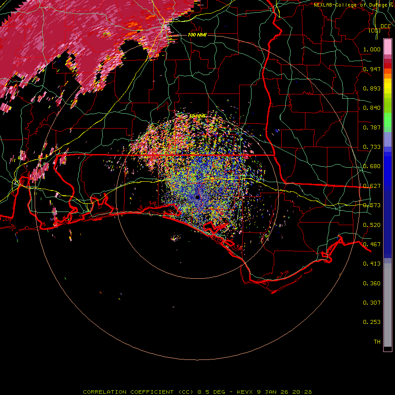Select the 0.733 legend value
This screenshot has width=395, height=395.
[372, 147]
